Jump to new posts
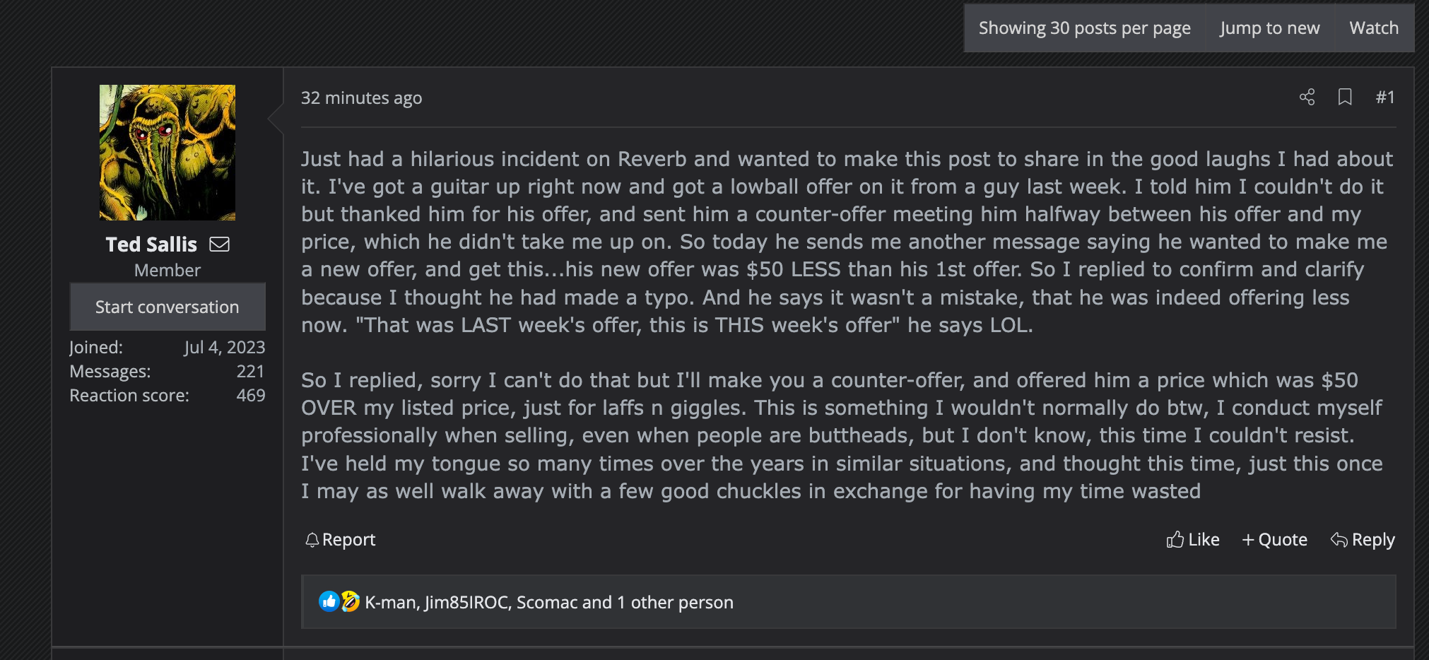The height and width of the screenshot is (660, 1429). tap(1269, 28)
